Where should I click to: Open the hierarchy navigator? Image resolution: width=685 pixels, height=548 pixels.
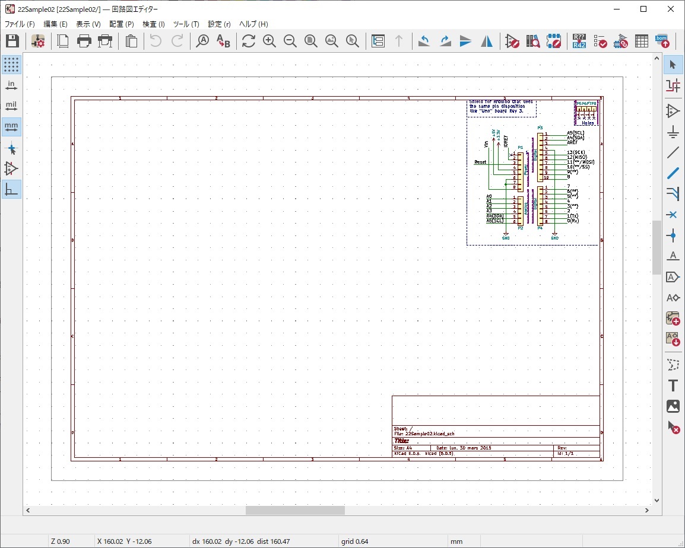click(x=378, y=41)
